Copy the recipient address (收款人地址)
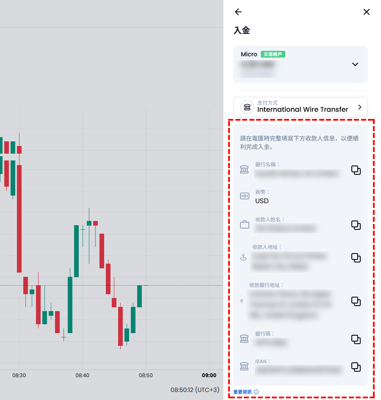The height and width of the screenshot is (400, 381). tap(356, 258)
